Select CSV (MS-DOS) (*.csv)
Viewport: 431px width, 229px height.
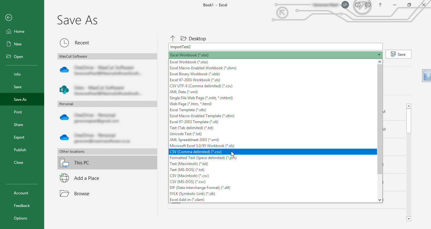(273, 182)
